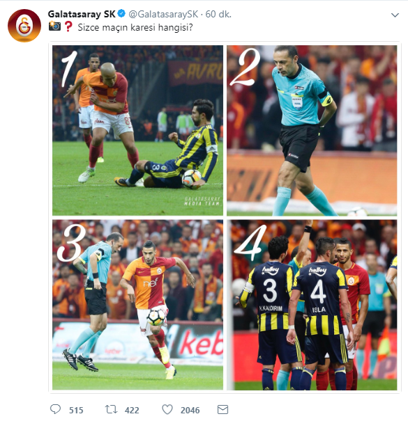Click the blue verified badge

pyautogui.click(x=121, y=13)
